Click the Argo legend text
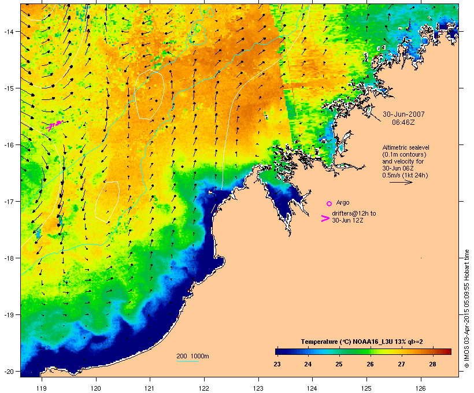The image size is (474, 393). pos(343,202)
